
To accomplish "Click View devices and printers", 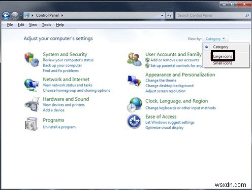I will point(64,105).
